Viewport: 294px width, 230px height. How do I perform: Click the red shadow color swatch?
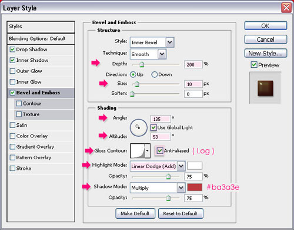(195, 187)
